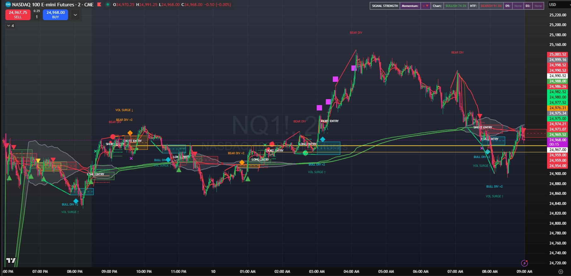Click the 24,975.34 gray price label
Screen dimensions: 571x276
[x=558, y=113]
